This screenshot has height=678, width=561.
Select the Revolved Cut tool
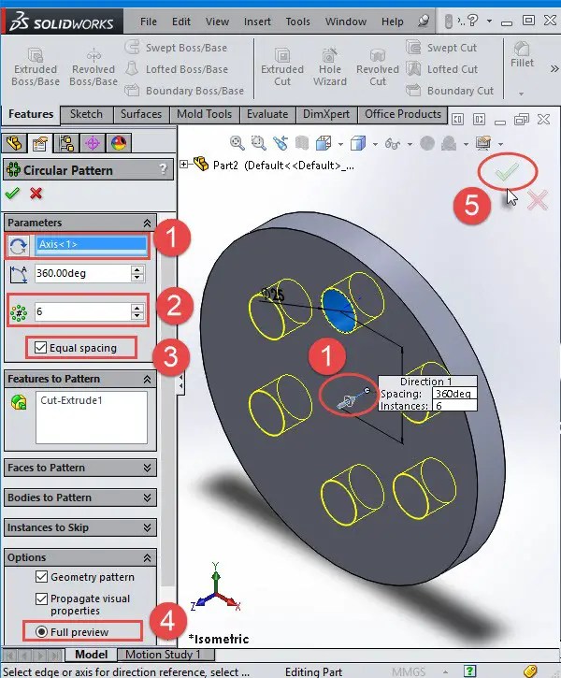tap(378, 67)
